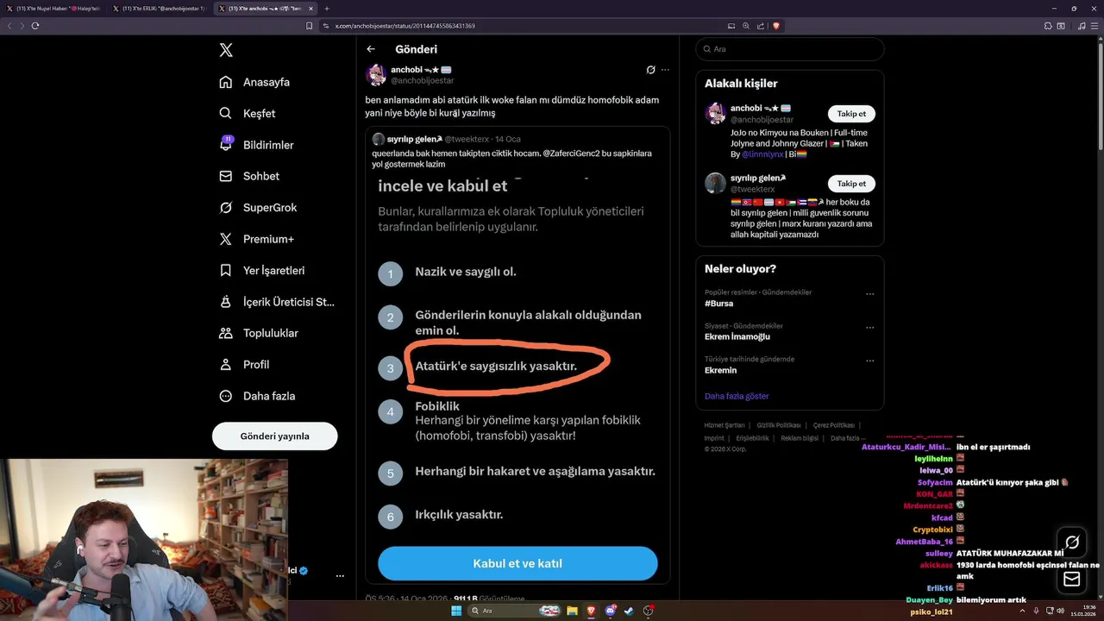Image resolution: width=1104 pixels, height=621 pixels.
Task: Go back with the Gönderi arrow
Action: (x=371, y=49)
